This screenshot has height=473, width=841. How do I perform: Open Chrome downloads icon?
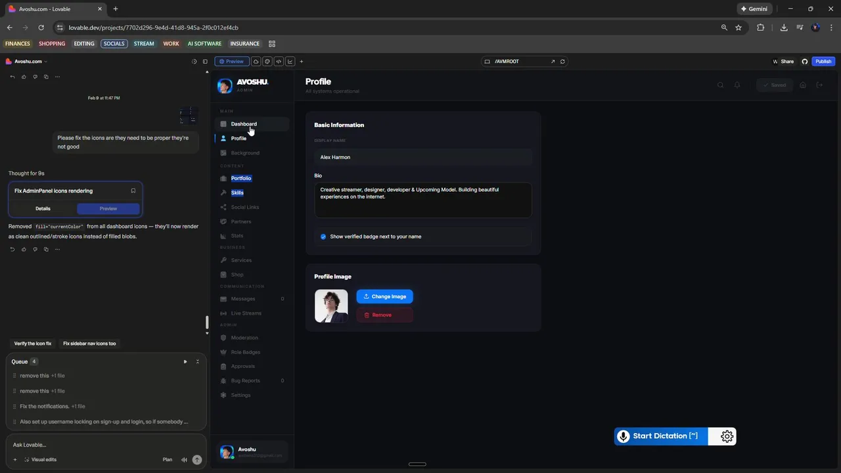pyautogui.click(x=784, y=28)
